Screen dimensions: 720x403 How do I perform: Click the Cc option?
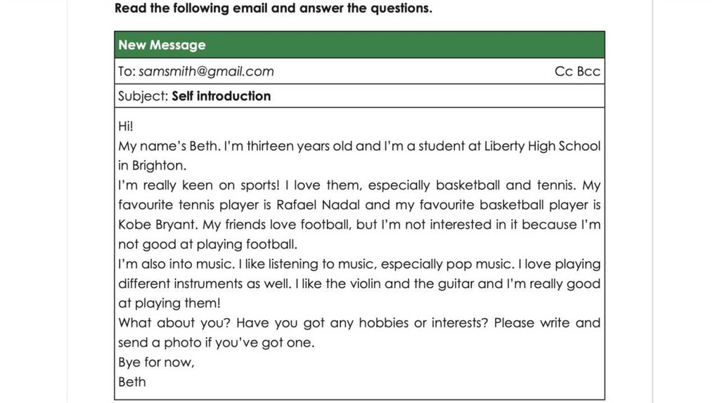[x=563, y=71]
